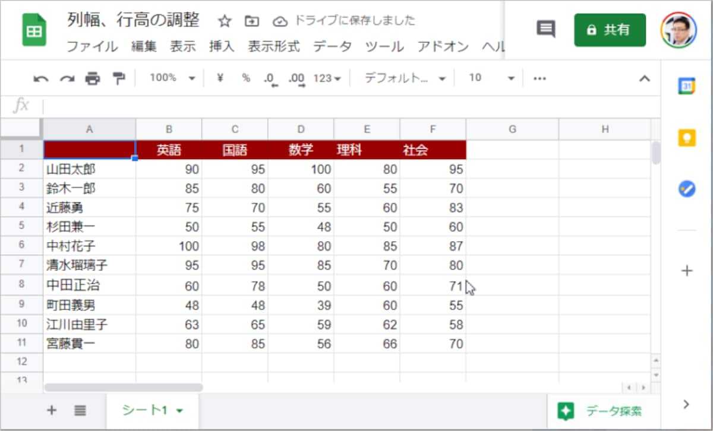Viewport: 713px width, 431px height.
Task: Click the select-all corner box
Action: pos(21,129)
